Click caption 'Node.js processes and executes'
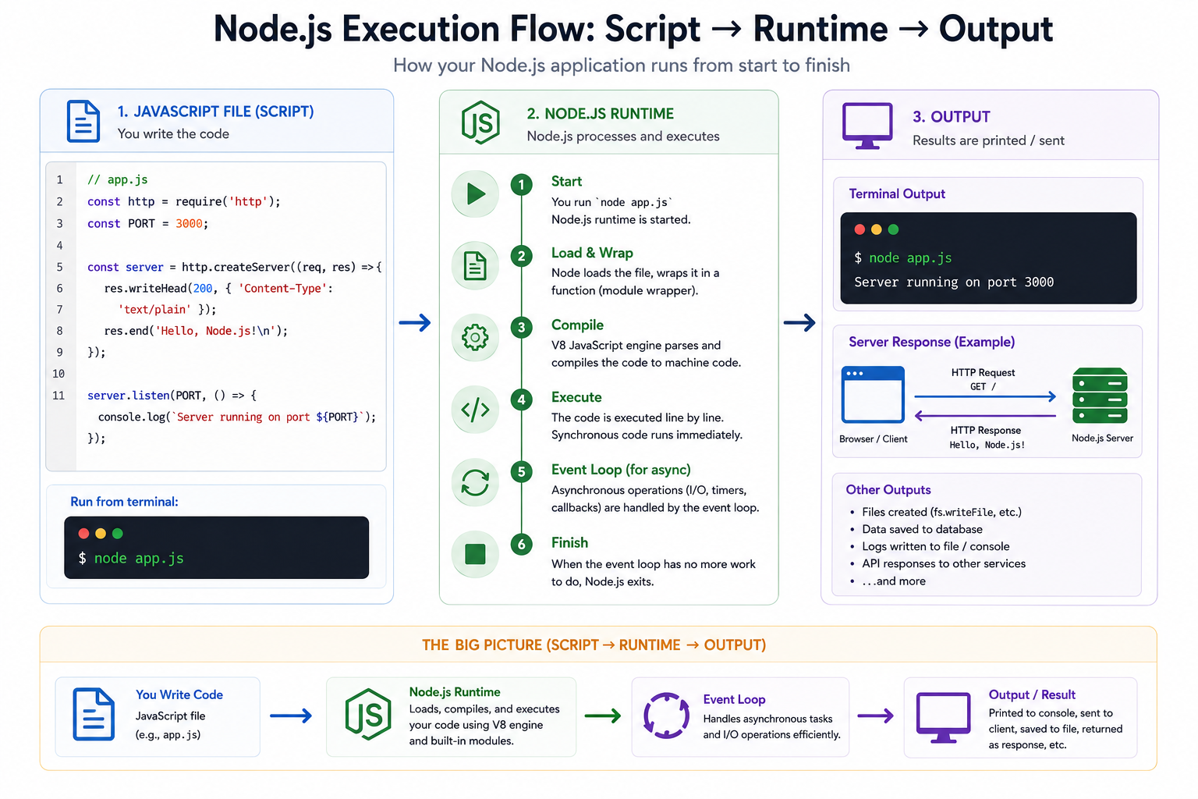Viewport: 1198px width, 799px height. pyautogui.click(x=623, y=137)
